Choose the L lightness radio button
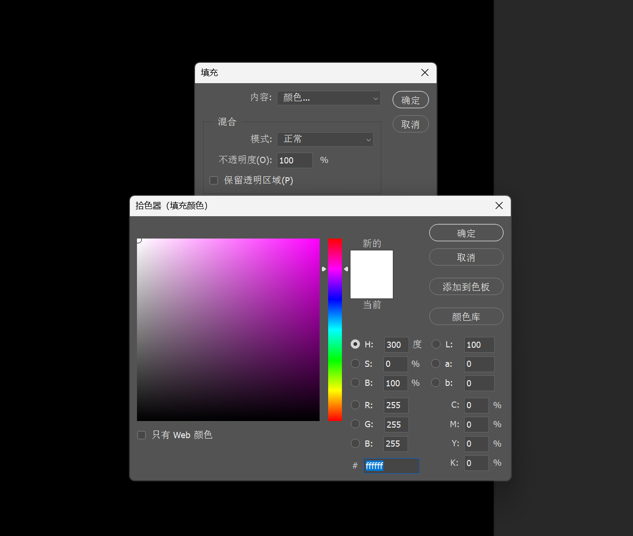Viewport: 633px width, 536px height. 436,344
